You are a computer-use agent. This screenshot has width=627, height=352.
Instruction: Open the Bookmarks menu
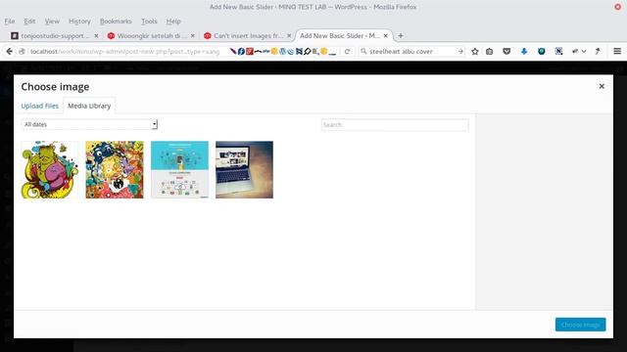(116, 22)
